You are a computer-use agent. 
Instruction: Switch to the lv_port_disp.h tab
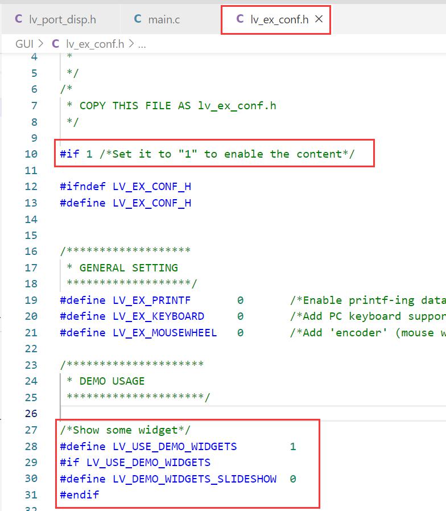click(x=61, y=19)
